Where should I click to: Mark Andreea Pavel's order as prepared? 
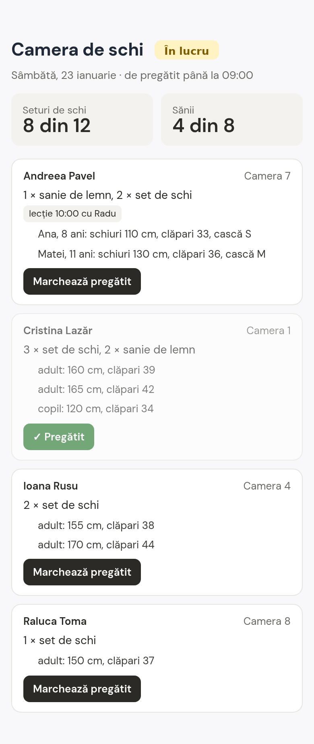[82, 281]
